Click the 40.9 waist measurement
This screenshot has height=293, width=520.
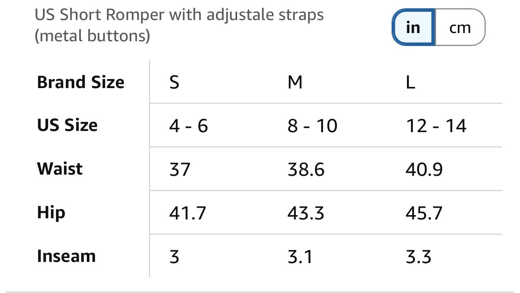pyautogui.click(x=424, y=170)
